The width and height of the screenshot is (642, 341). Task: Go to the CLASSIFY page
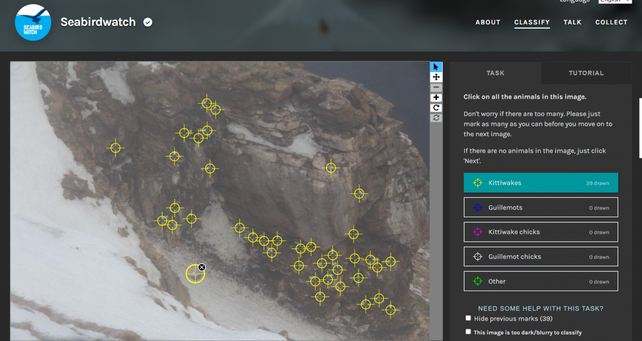[x=532, y=22]
